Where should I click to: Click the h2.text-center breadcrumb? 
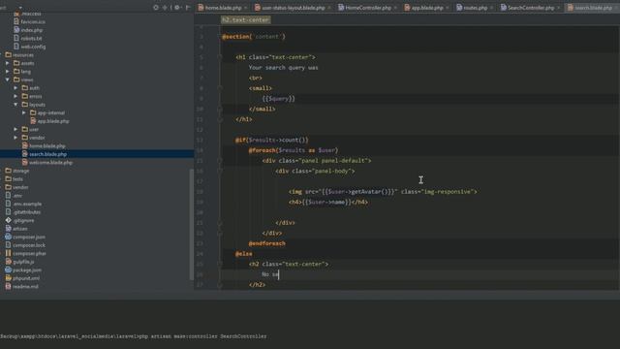click(245, 19)
